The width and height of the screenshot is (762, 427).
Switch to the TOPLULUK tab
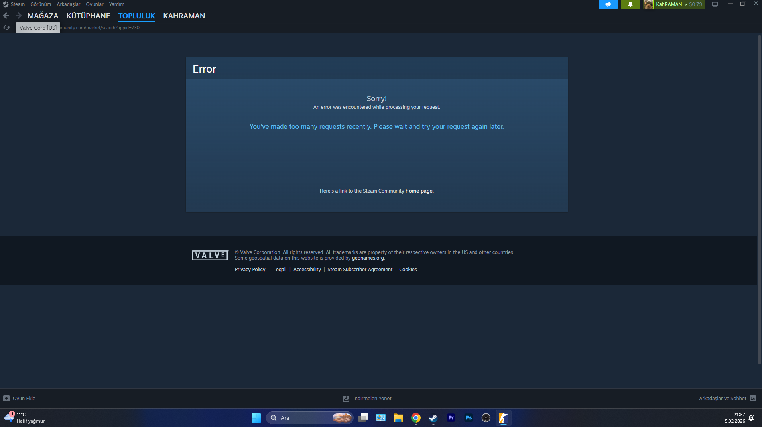click(x=137, y=16)
